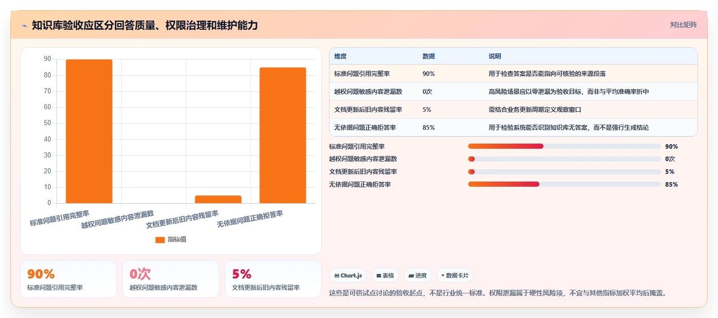The height and width of the screenshot is (318, 718).
Task: Toggle the 指标值 legend swatch in the chart
Action: 160,240
